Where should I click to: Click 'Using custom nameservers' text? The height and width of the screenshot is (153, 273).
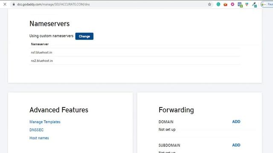(x=51, y=36)
